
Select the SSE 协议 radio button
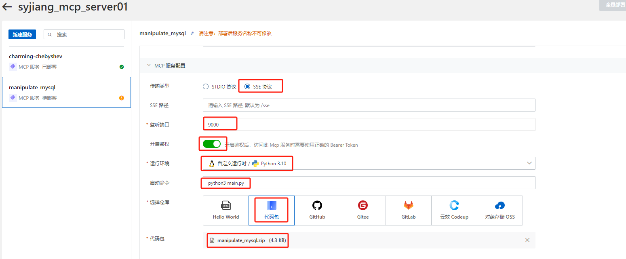pyautogui.click(x=247, y=87)
